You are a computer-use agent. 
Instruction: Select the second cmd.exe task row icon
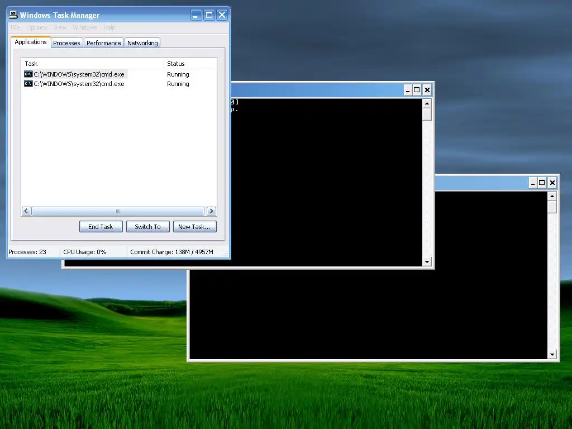[28, 84]
